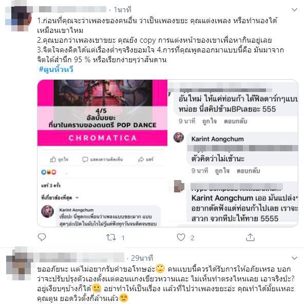
Task: Retweet the first tweet
Action: click(x=111, y=237)
